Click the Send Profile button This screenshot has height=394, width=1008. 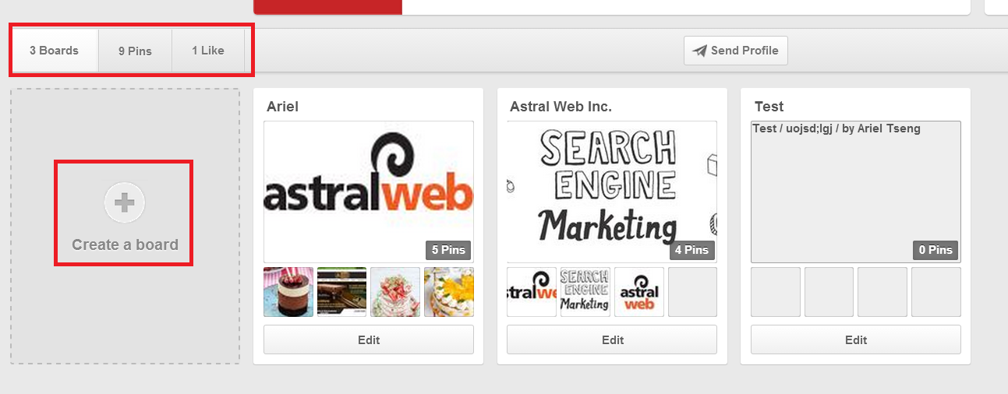pyautogui.click(x=736, y=51)
